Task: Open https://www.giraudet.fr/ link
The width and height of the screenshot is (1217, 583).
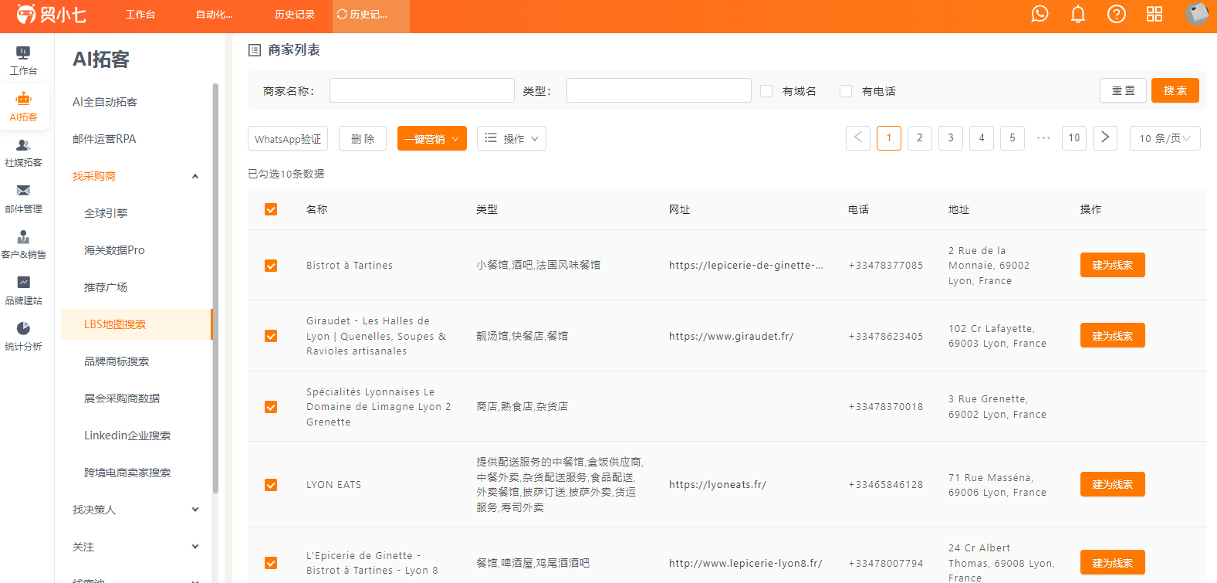Action: (x=732, y=336)
